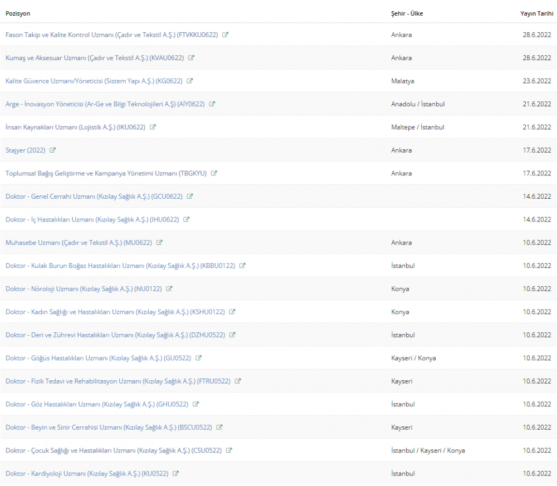Open Doktor - Göz Hastalıkları Uzmanı posting

tap(97, 404)
